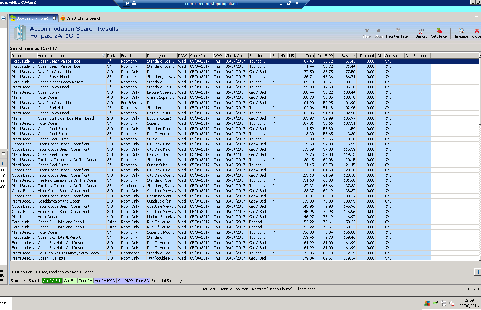Click the muted volume tray icon
Screen dimensions: 481x310
click(452, 303)
